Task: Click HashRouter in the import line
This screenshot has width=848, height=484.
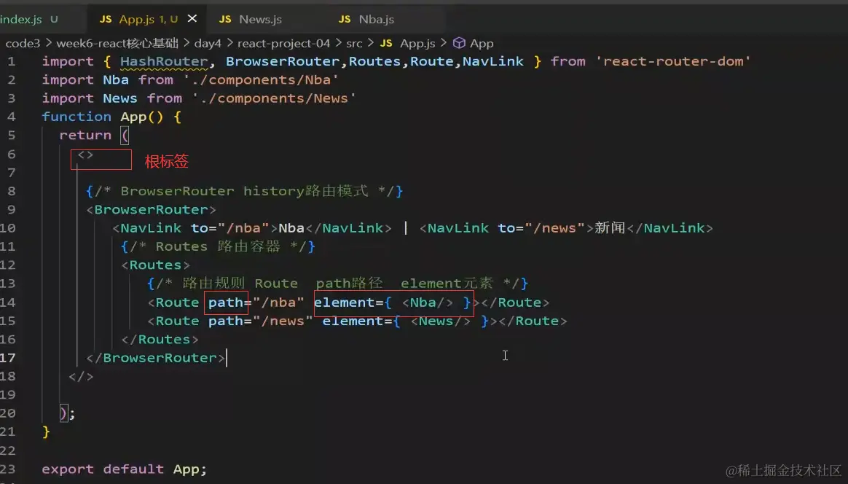Action: (164, 61)
